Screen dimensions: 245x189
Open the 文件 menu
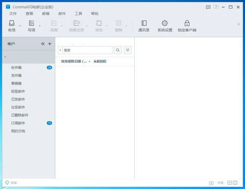tap(13, 14)
